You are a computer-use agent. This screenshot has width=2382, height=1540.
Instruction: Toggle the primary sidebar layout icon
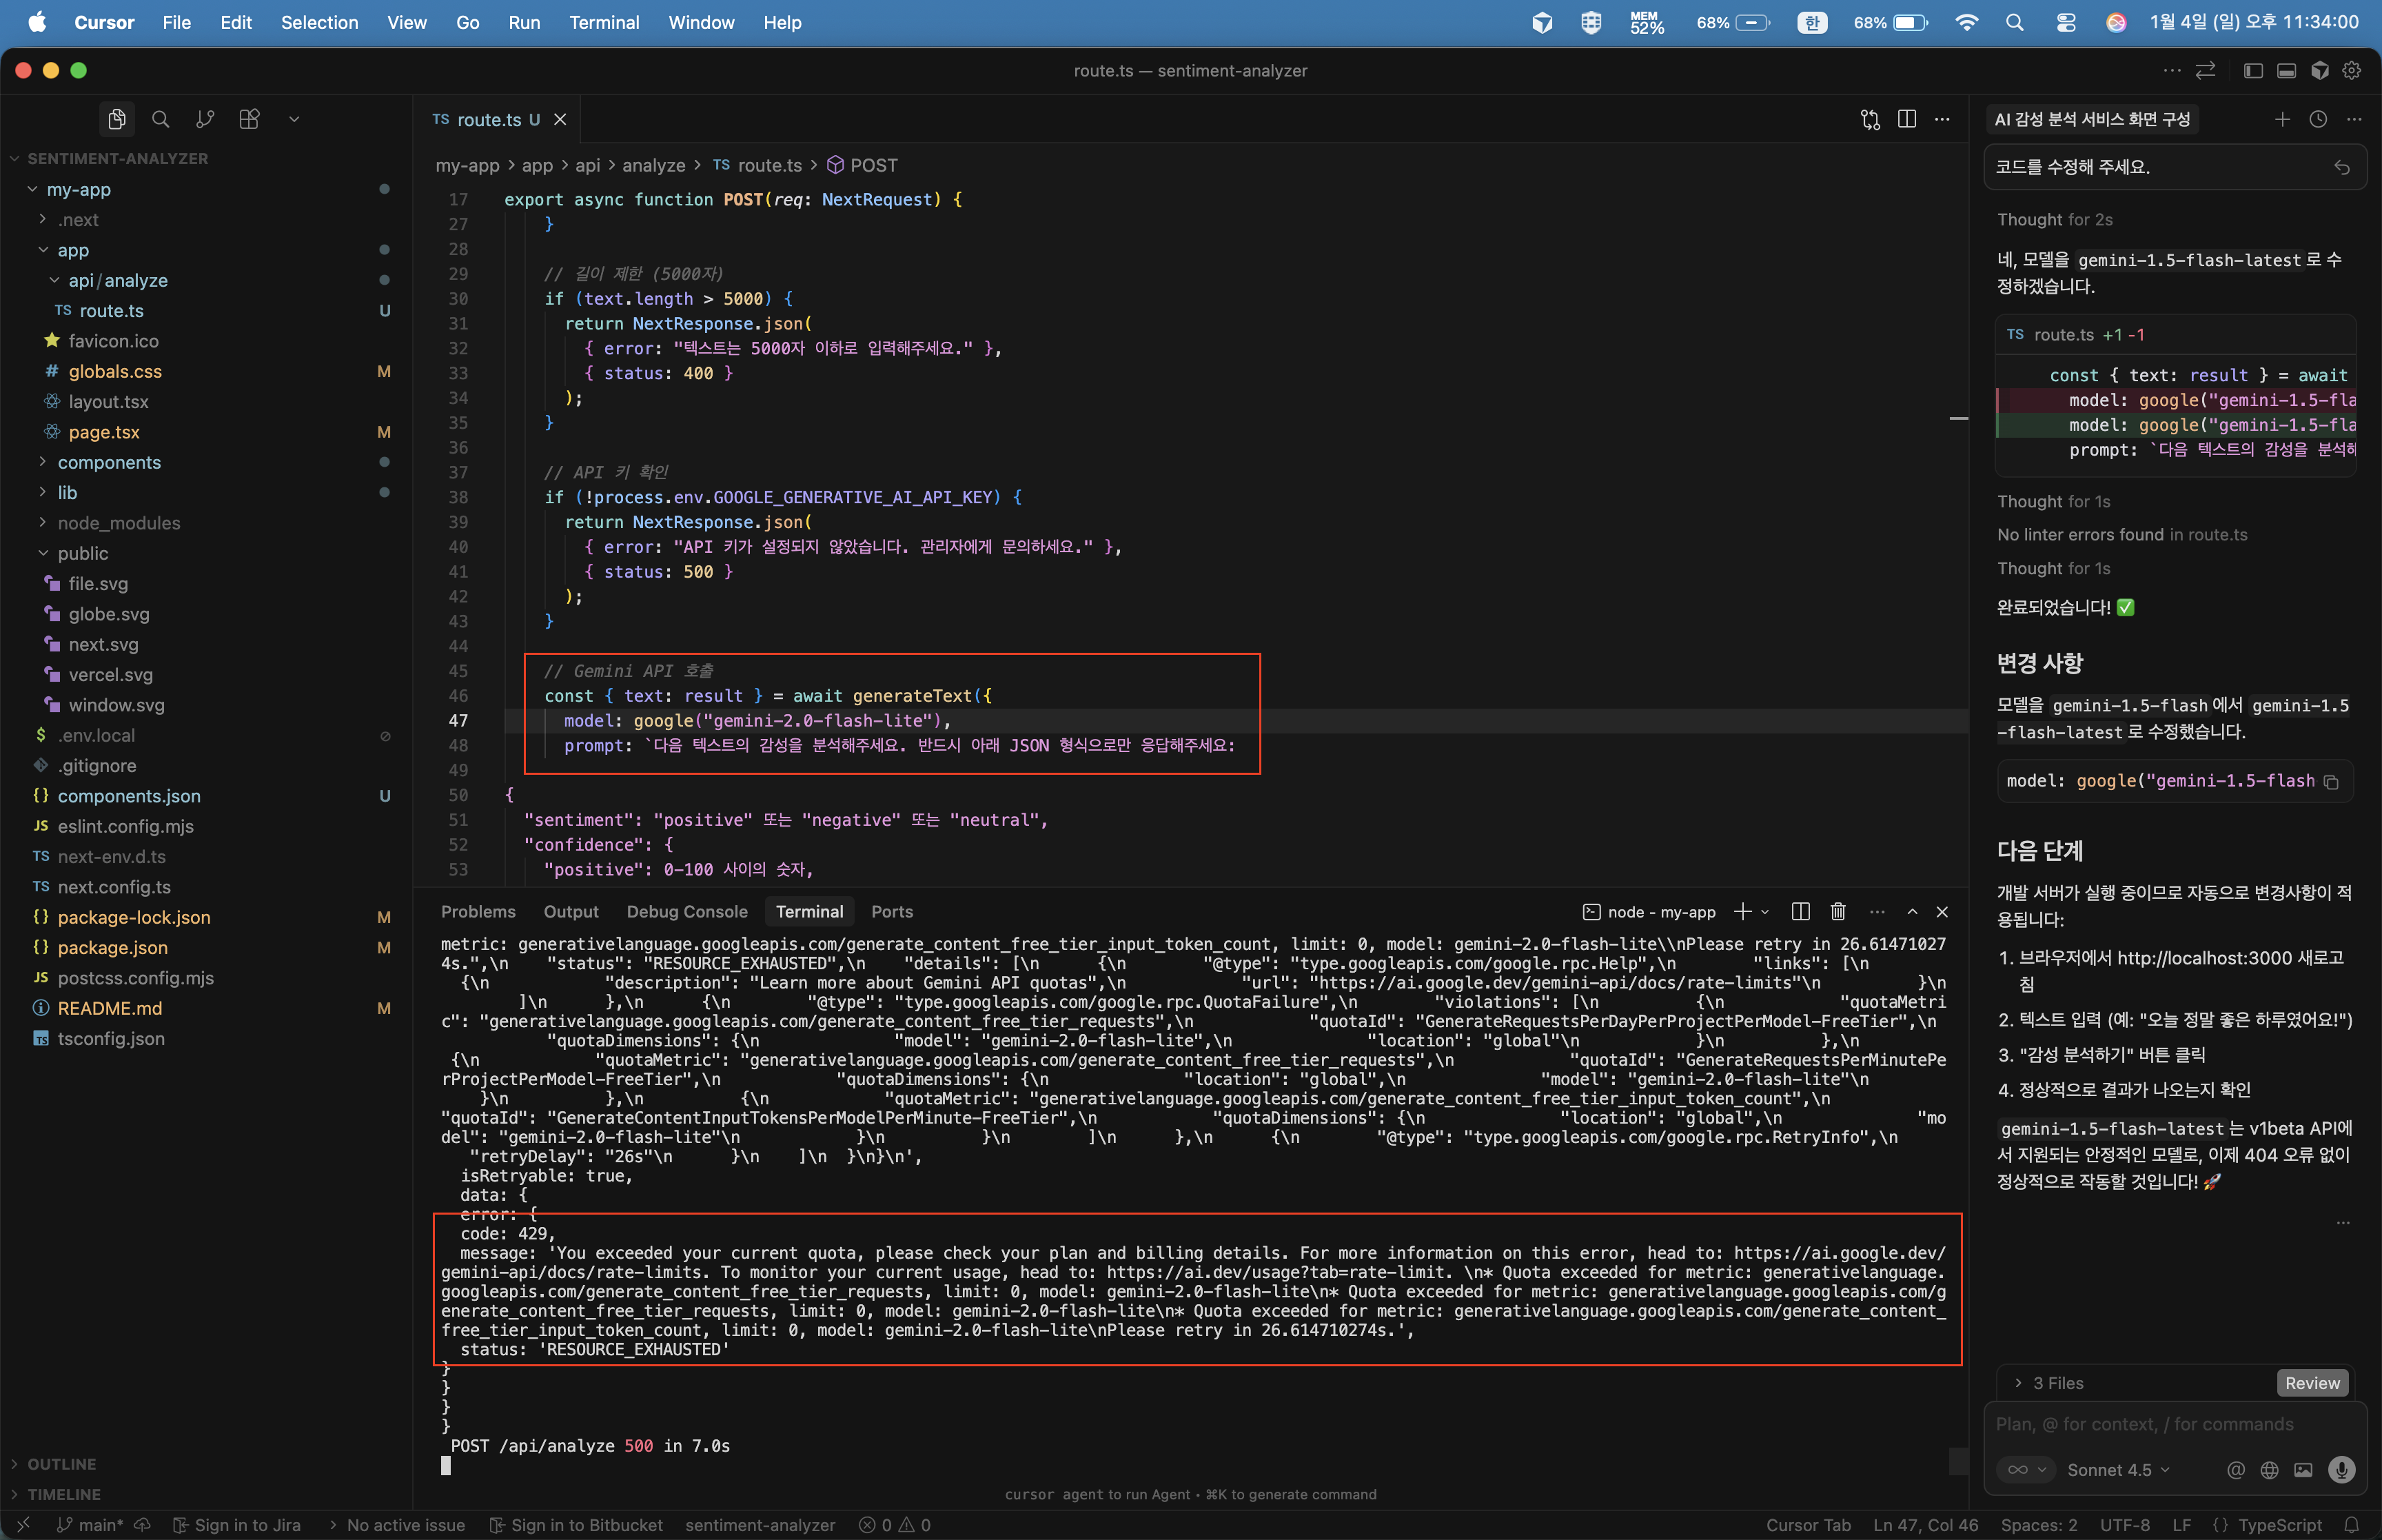click(2253, 70)
